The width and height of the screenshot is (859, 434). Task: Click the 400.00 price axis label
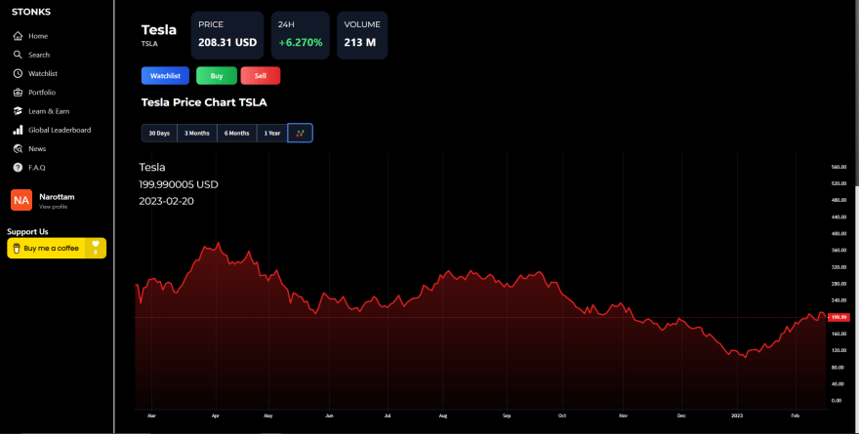839,234
